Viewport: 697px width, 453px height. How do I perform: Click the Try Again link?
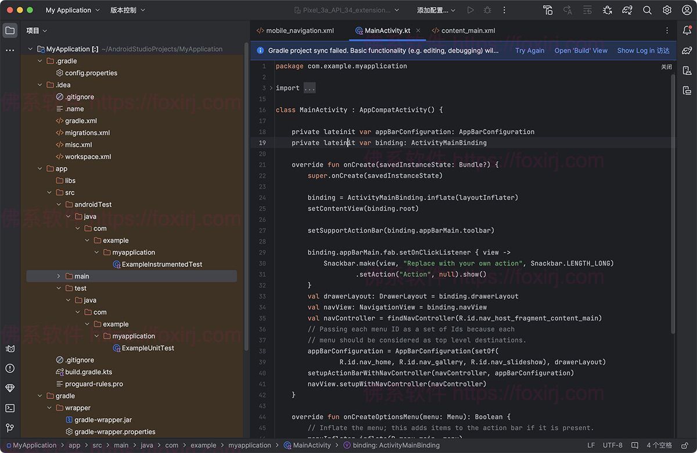(x=530, y=51)
